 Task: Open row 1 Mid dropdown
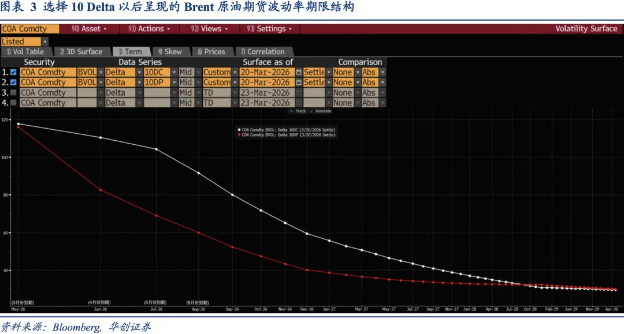click(198, 72)
